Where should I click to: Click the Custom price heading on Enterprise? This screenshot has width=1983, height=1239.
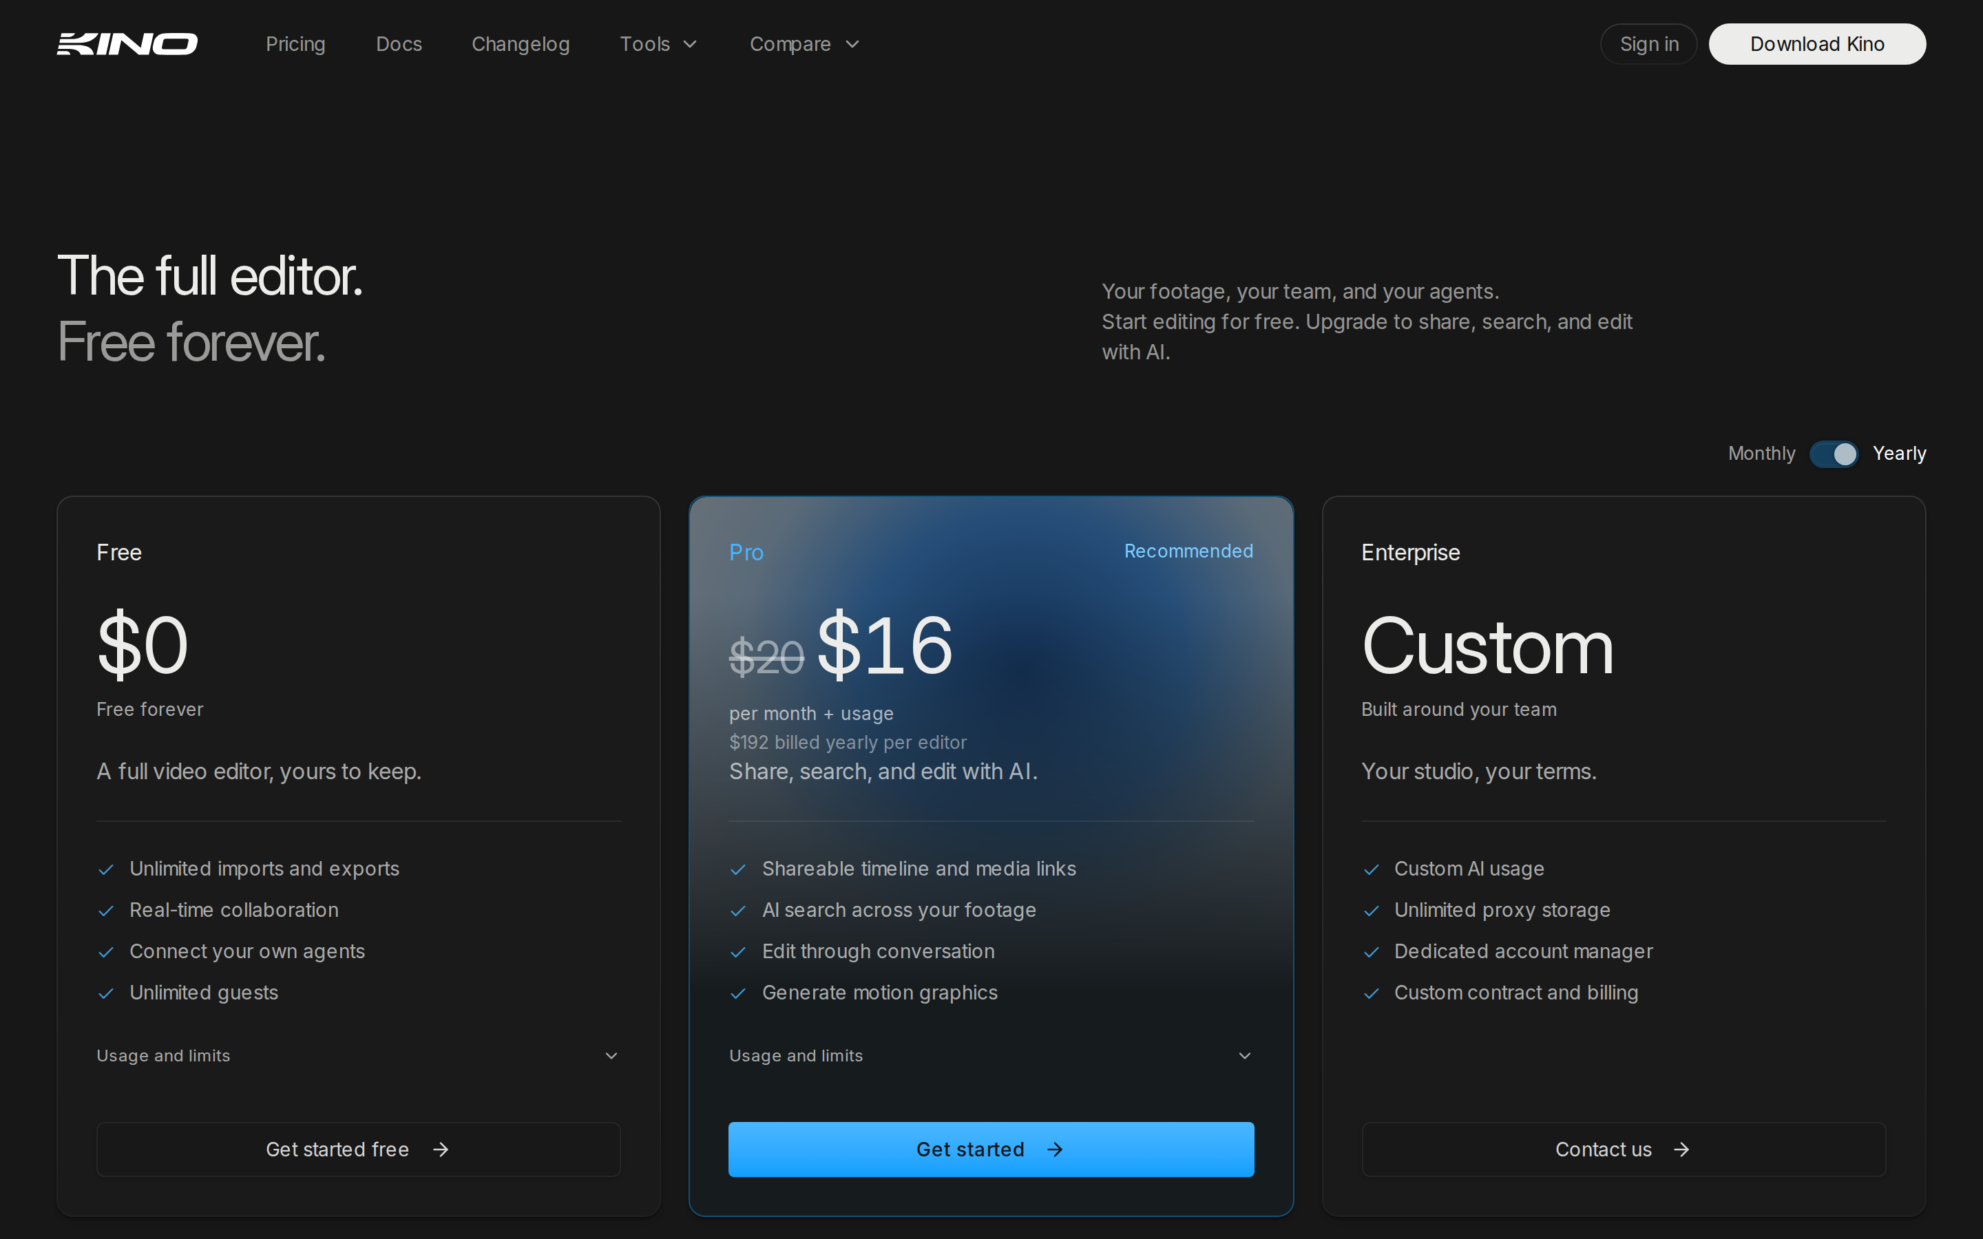(x=1487, y=647)
